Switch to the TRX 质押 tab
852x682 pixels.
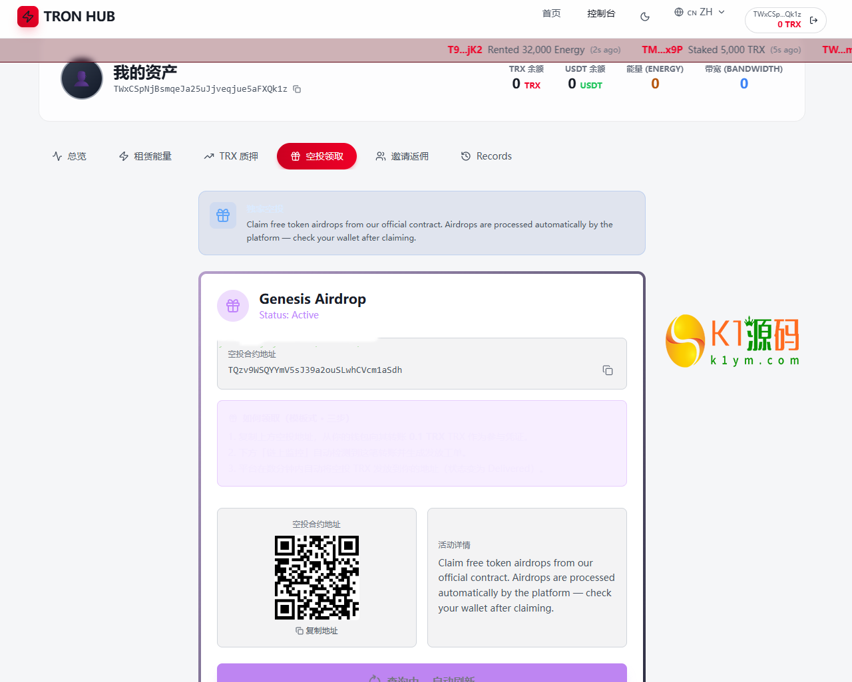click(231, 156)
